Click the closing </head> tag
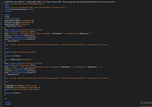Viewport: 152px width, 107px height. click(8, 11)
